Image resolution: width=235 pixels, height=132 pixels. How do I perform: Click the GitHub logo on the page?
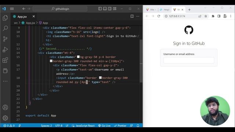click(x=189, y=30)
